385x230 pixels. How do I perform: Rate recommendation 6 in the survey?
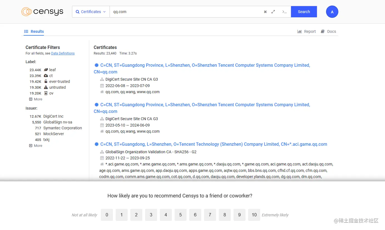point(195,215)
